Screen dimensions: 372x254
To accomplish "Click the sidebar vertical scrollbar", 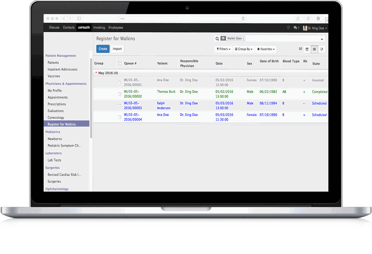I will (91, 98).
